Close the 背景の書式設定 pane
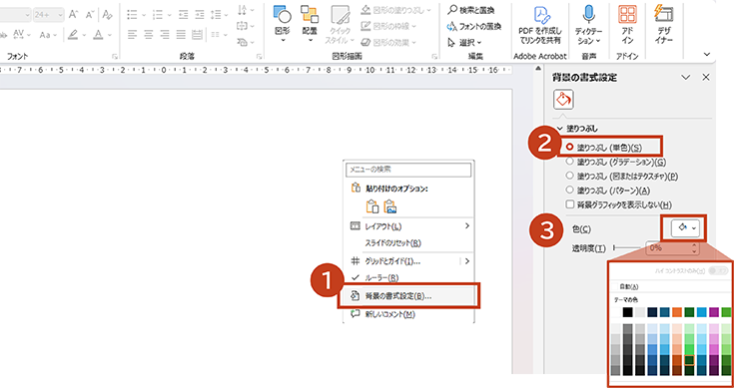734x388 pixels. click(x=706, y=78)
